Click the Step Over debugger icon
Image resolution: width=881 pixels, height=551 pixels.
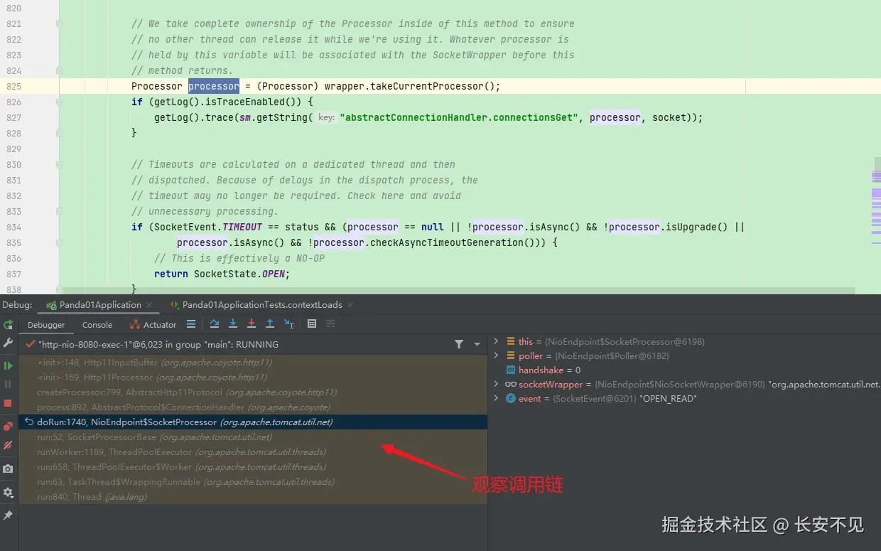(215, 324)
